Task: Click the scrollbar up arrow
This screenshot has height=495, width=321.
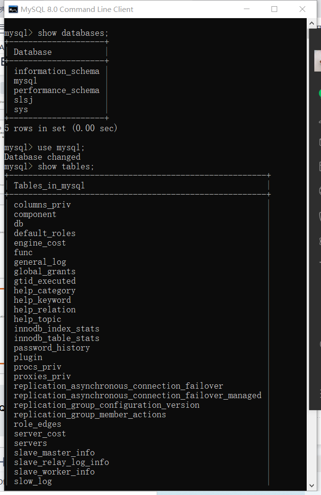Action: pyautogui.click(x=311, y=23)
